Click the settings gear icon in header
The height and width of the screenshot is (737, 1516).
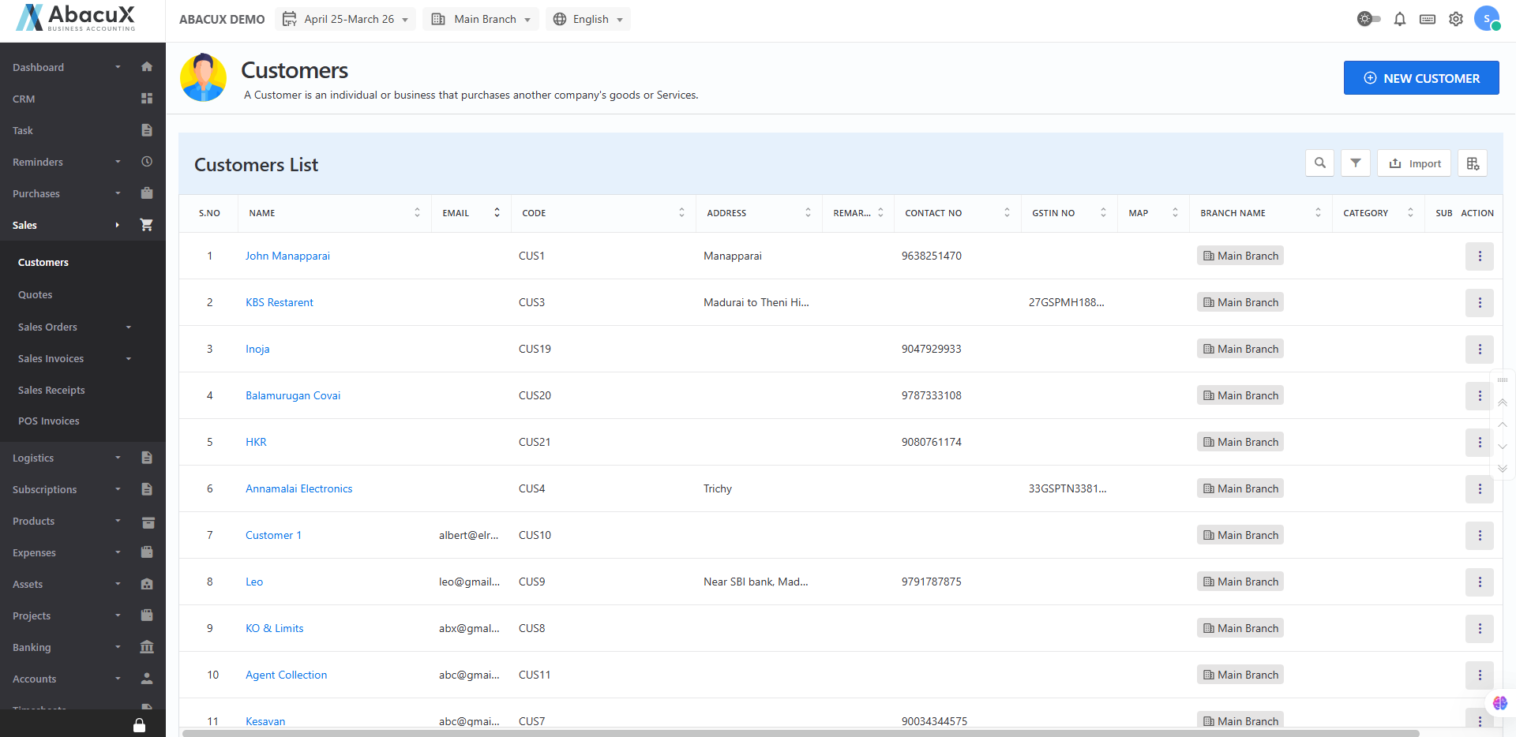(1455, 20)
